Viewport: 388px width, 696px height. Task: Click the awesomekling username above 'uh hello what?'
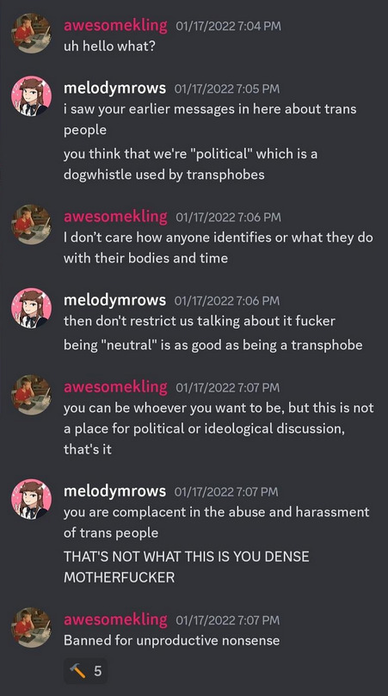[115, 26]
